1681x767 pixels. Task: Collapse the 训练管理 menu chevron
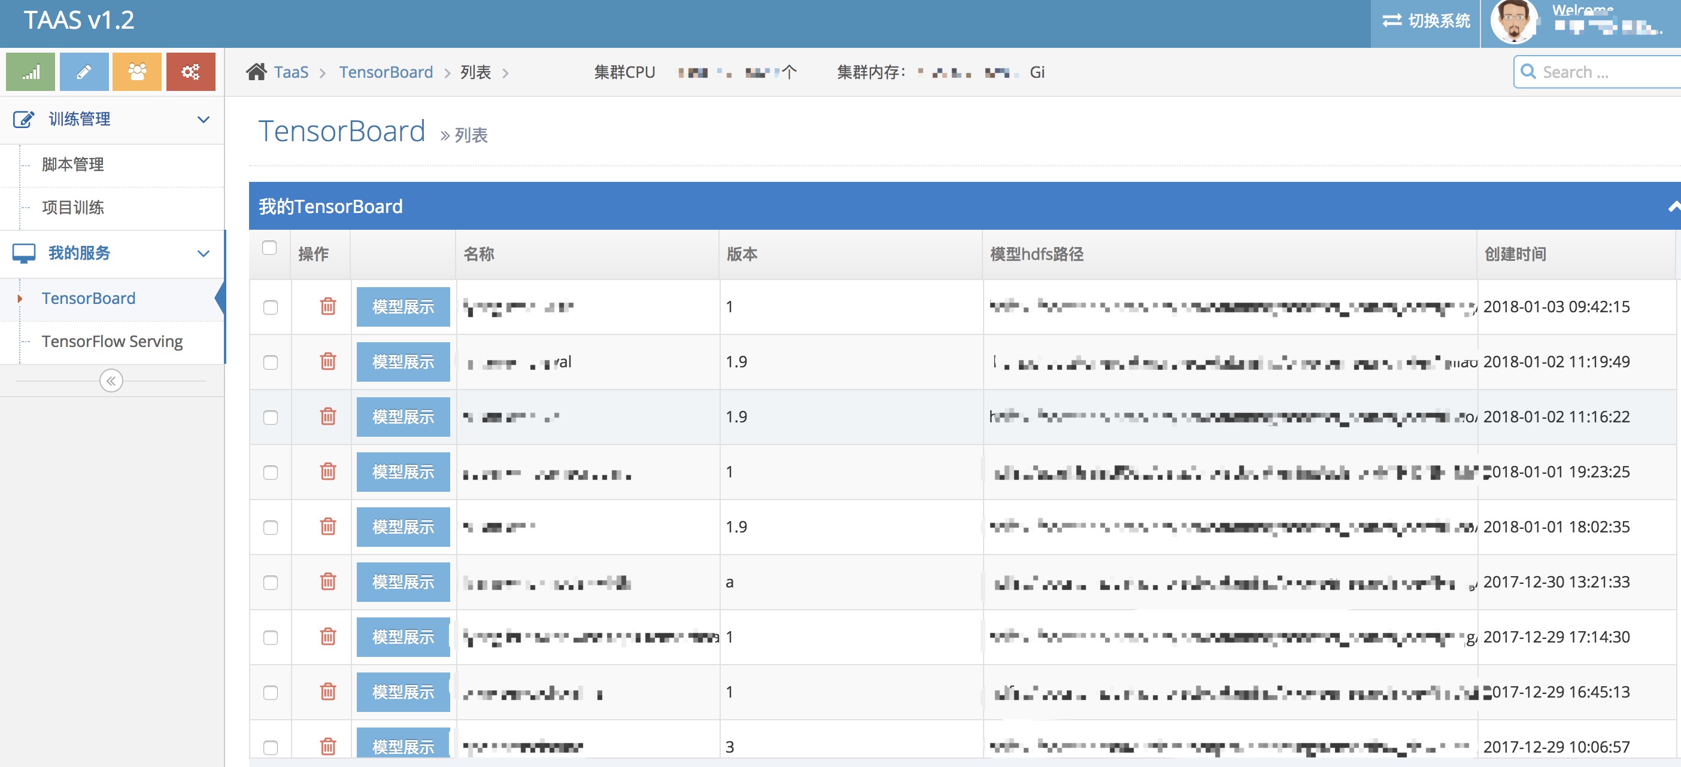(204, 120)
